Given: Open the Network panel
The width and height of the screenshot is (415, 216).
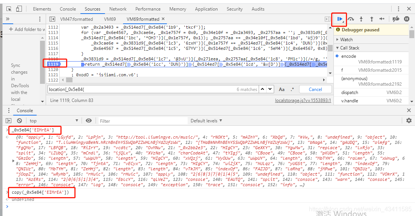Looking at the screenshot, I should click(x=118, y=9).
